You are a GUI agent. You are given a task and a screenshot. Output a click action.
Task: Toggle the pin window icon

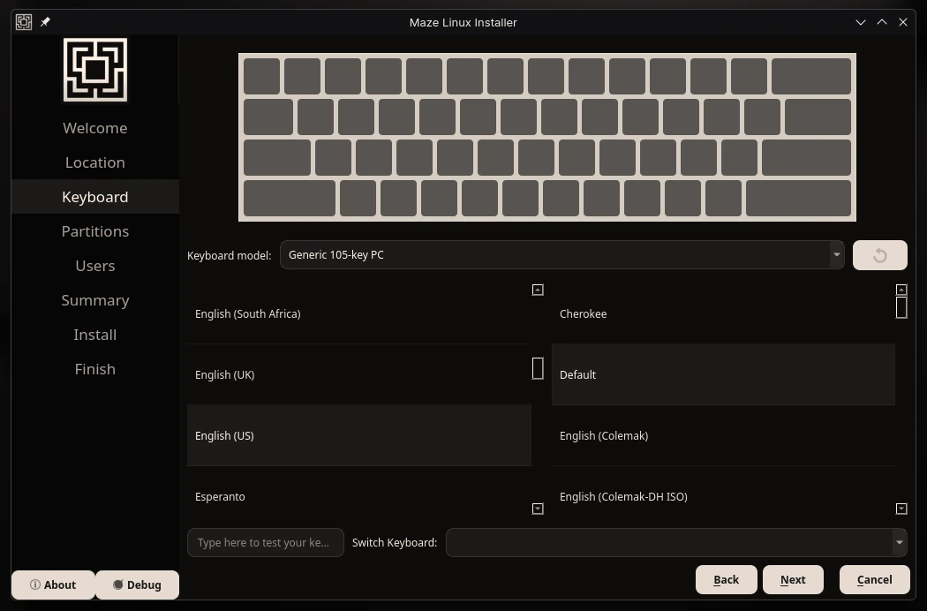[46, 22]
